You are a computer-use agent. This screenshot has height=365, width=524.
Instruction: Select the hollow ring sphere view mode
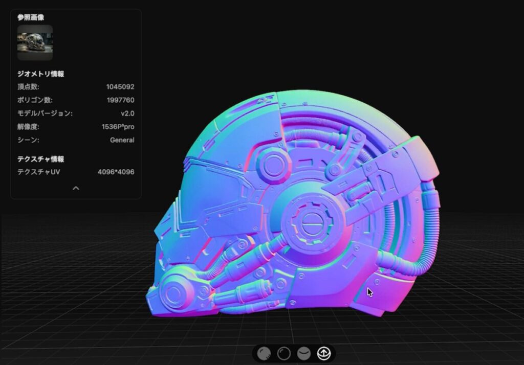(x=283, y=354)
